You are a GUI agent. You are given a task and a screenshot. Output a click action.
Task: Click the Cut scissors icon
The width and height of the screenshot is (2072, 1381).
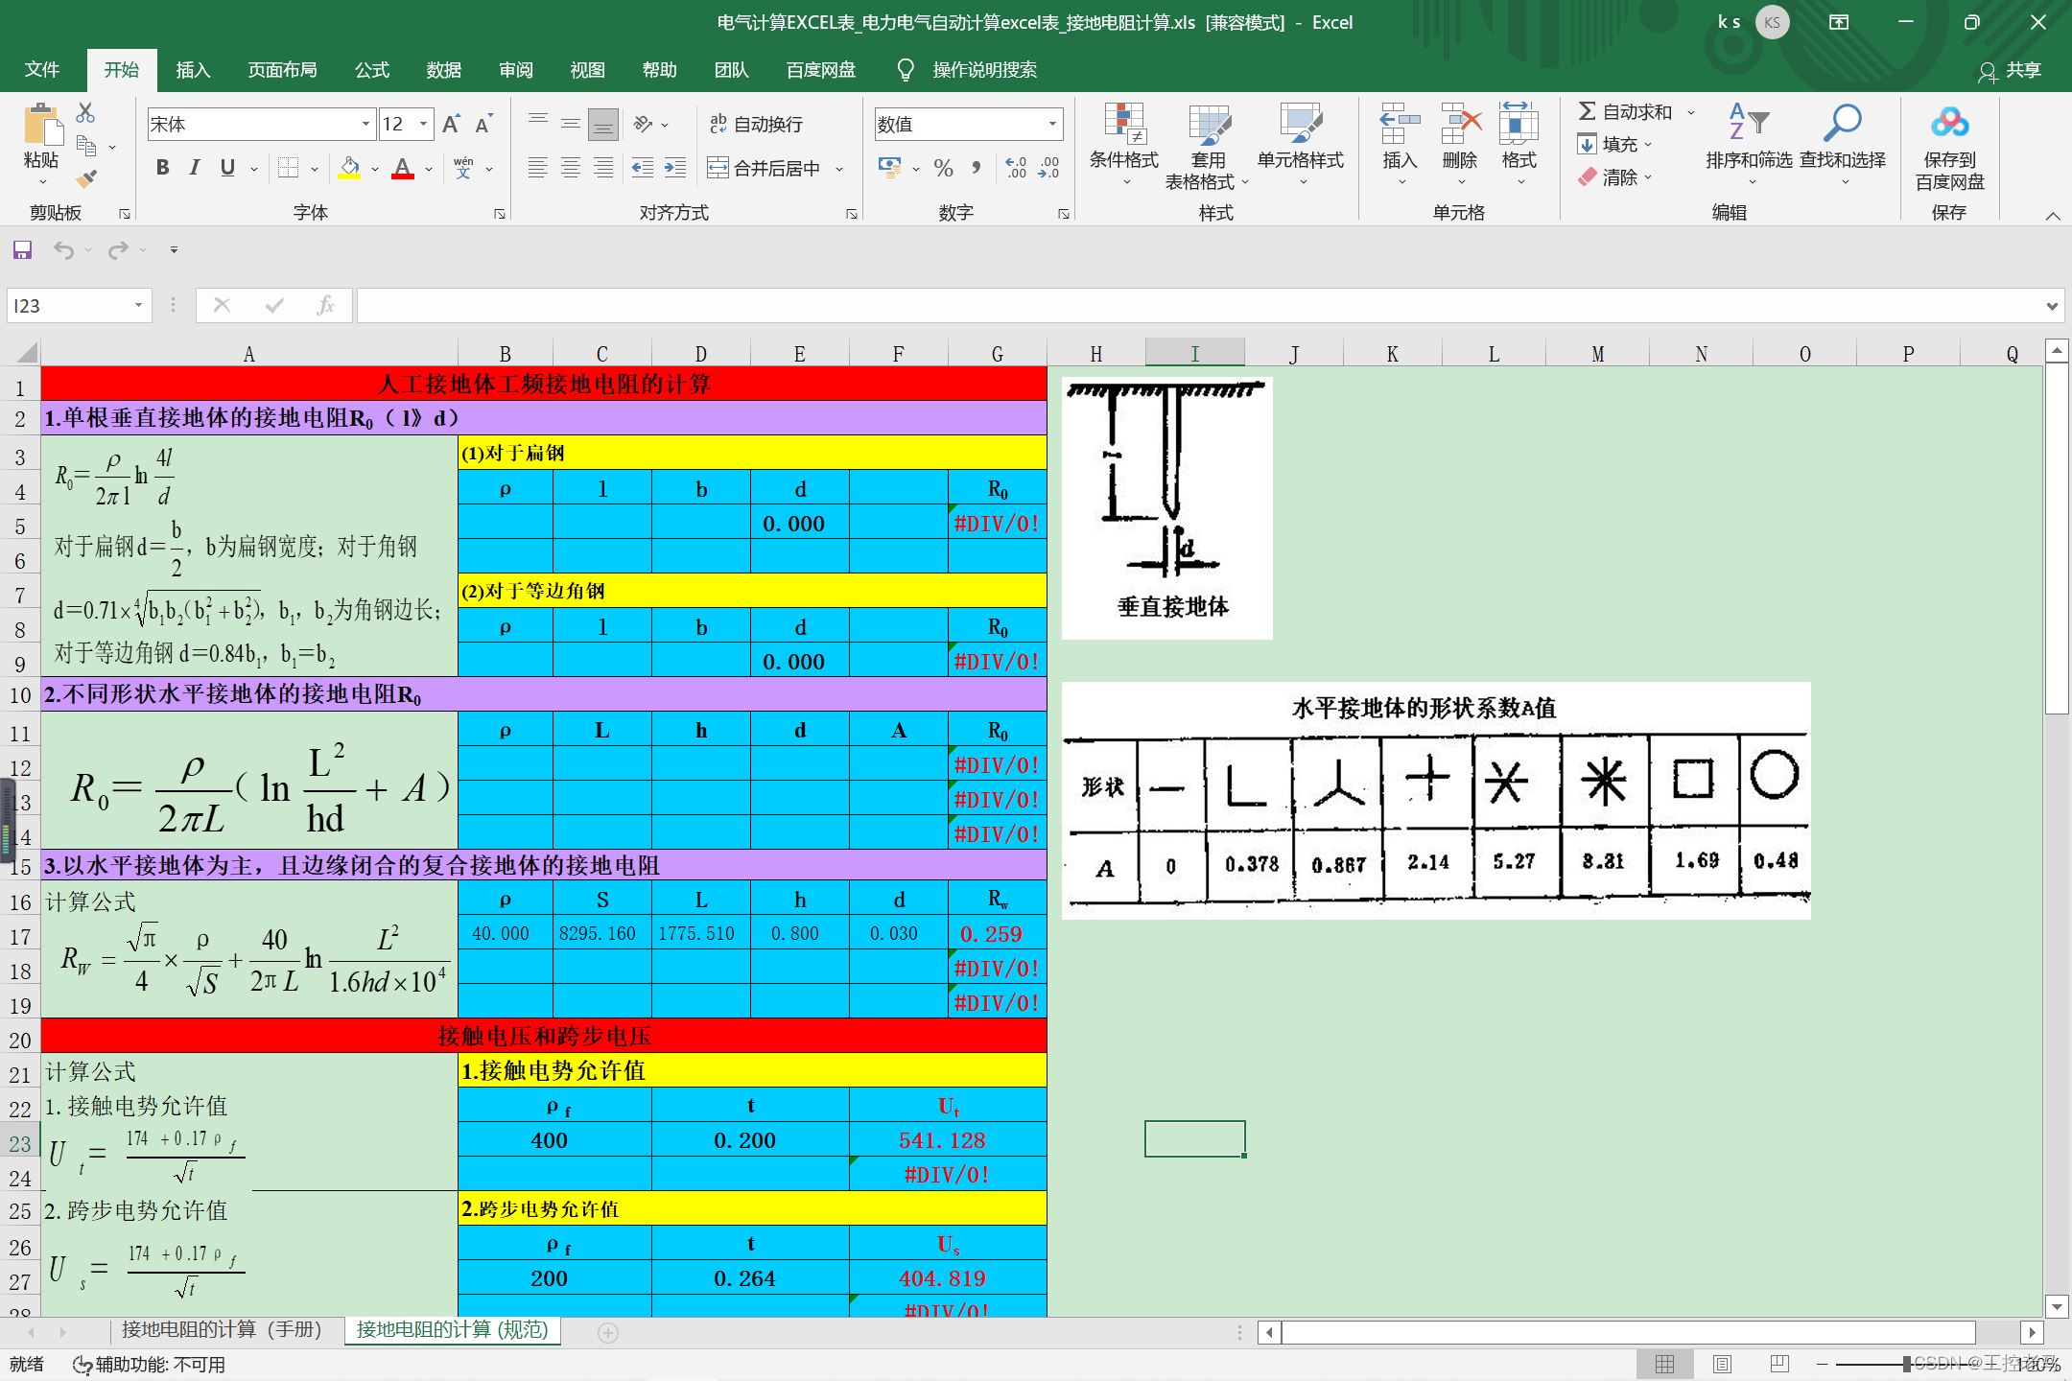85,113
